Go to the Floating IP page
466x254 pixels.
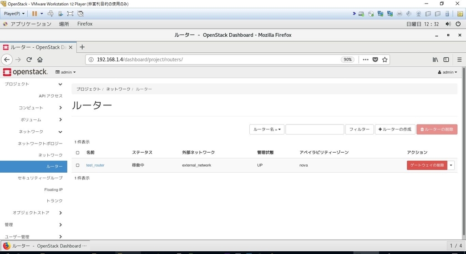pos(54,189)
